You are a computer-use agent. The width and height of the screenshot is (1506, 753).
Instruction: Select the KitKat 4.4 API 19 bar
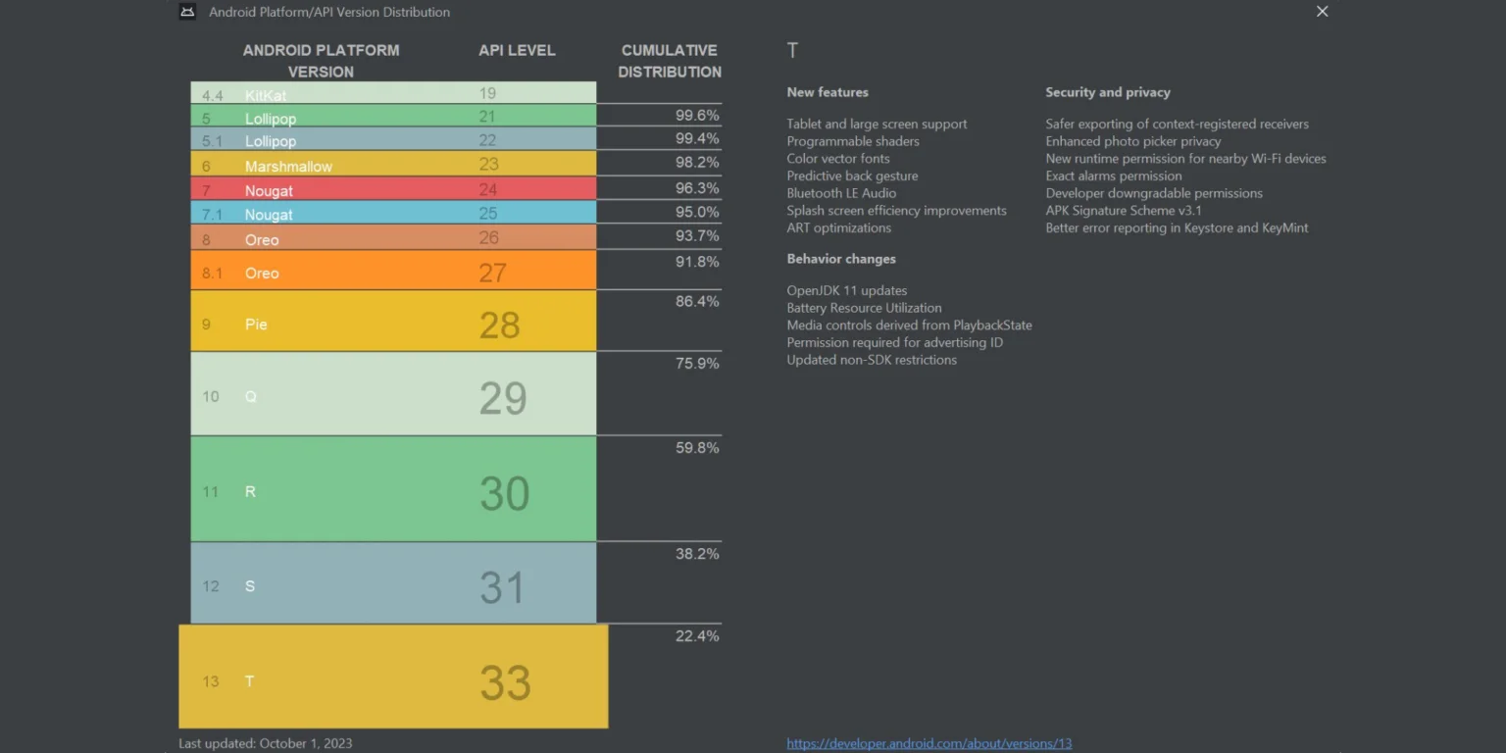[393, 92]
